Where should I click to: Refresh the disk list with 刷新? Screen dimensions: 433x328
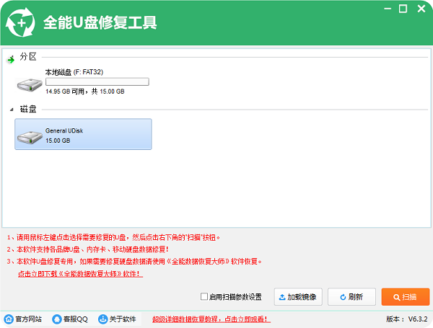click(x=351, y=296)
